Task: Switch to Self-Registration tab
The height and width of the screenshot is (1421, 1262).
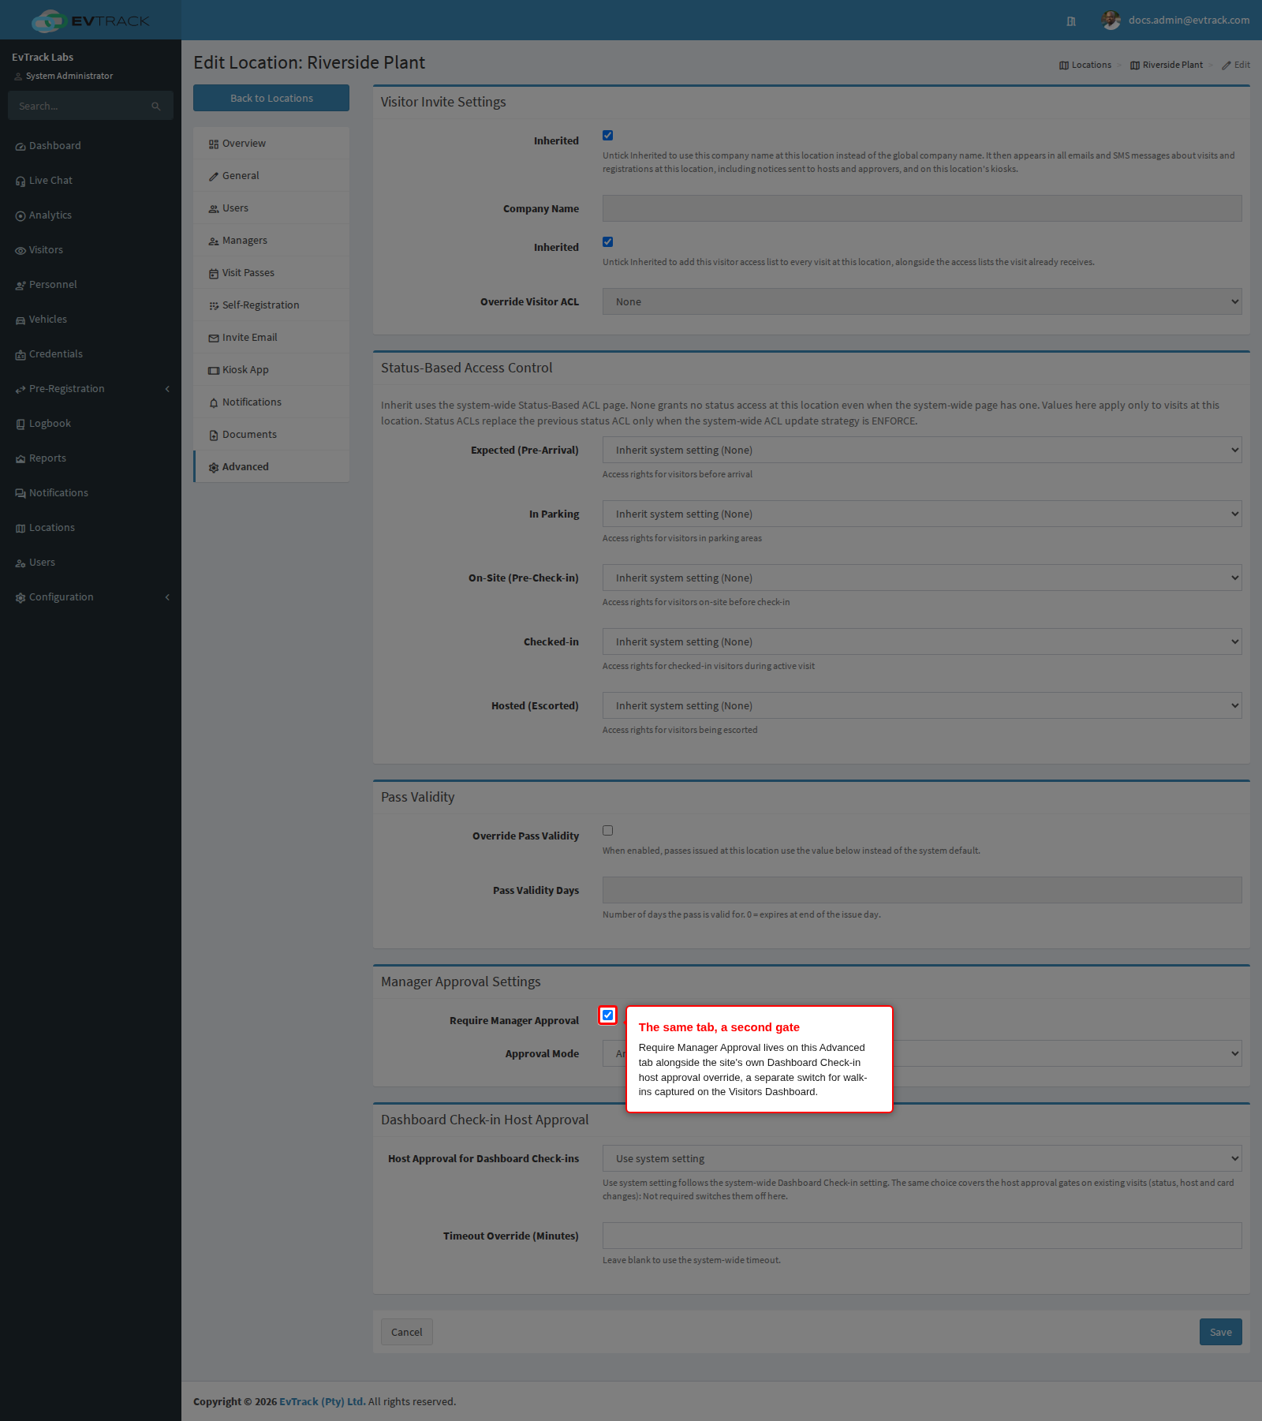Action: [271, 305]
